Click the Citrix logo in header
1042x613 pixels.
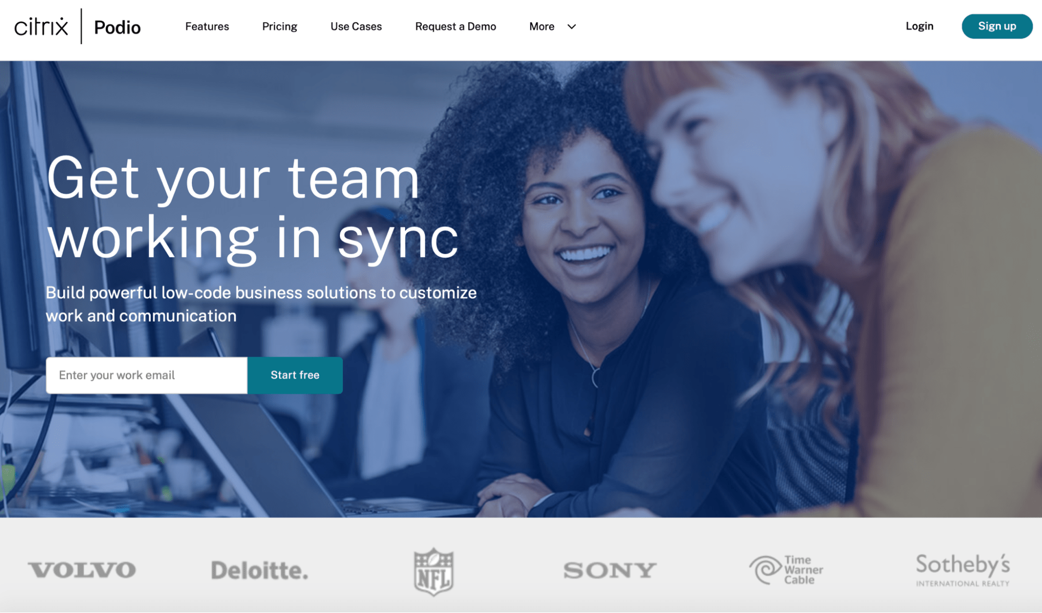(41, 27)
